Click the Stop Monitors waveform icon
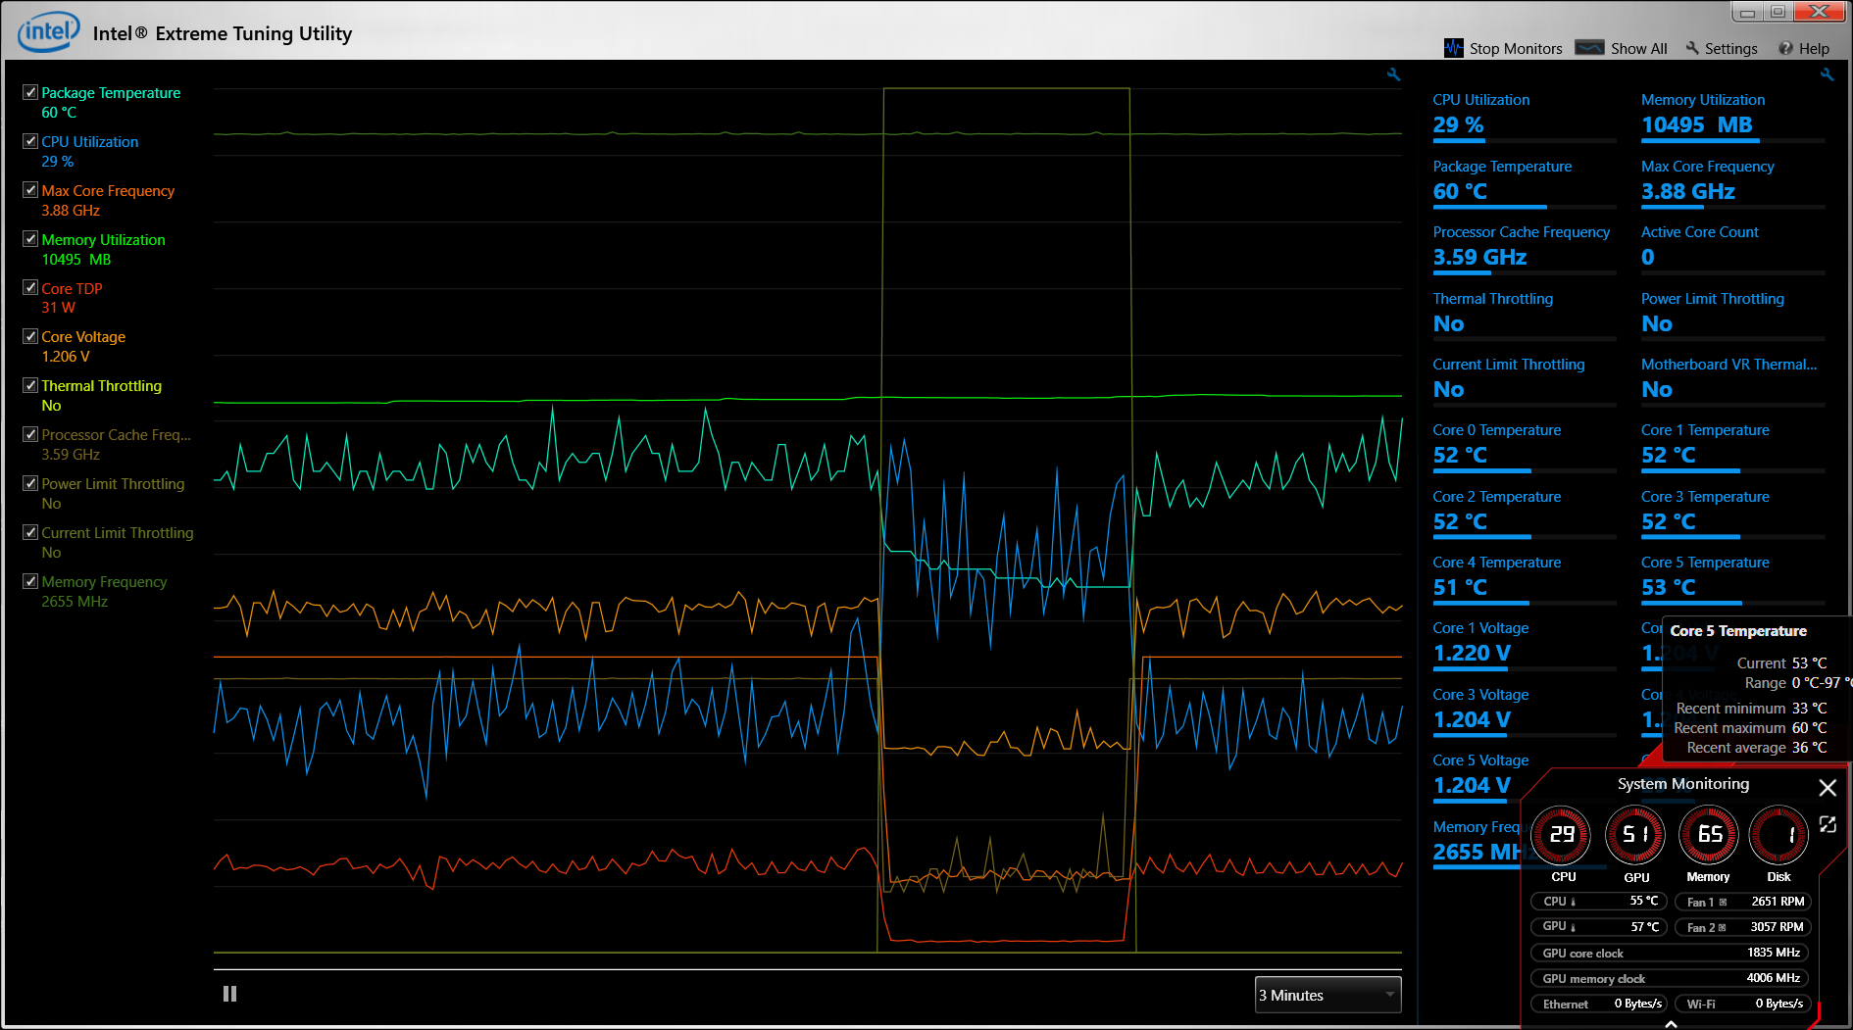The height and width of the screenshot is (1030, 1853). coord(1454,48)
